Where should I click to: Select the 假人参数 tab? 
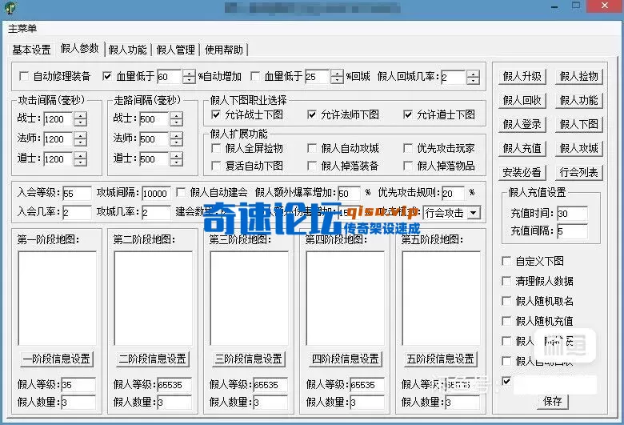coord(79,49)
